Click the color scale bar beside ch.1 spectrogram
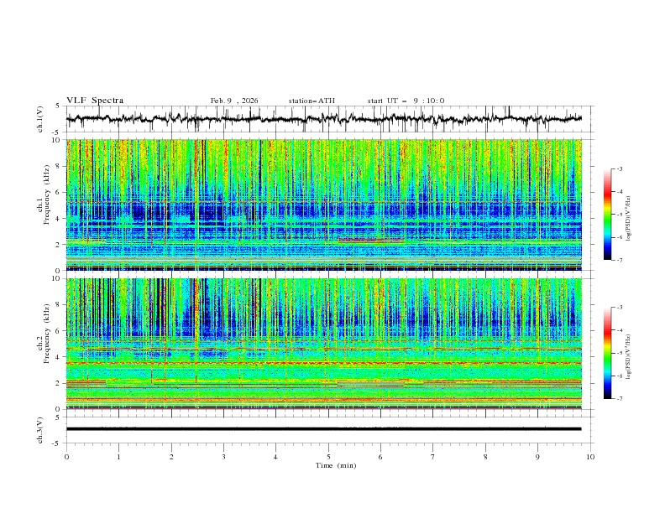The height and width of the screenshot is (513, 665). pyautogui.click(x=608, y=215)
